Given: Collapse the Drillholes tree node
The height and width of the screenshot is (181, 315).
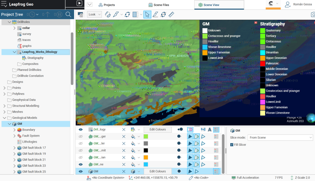Looking at the screenshot, I should (9, 22).
